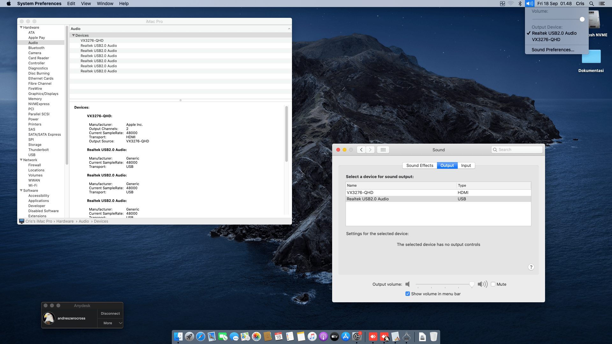Viewport: 612px width, 344px height.
Task: Click the Bluetooth menu bar icon
Action: click(x=520, y=4)
